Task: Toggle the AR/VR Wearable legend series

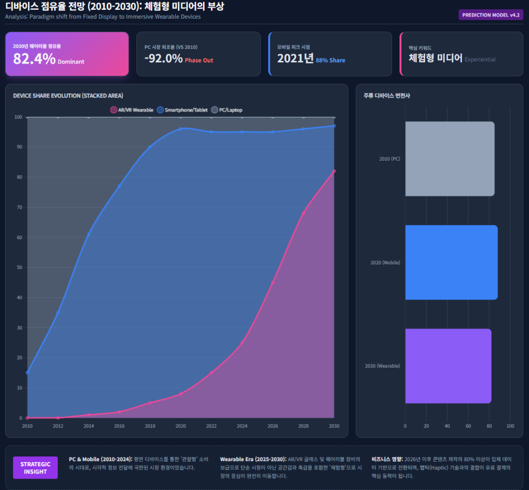Action: (x=132, y=110)
